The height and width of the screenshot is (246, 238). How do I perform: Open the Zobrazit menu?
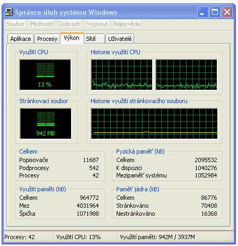[x=70, y=24]
